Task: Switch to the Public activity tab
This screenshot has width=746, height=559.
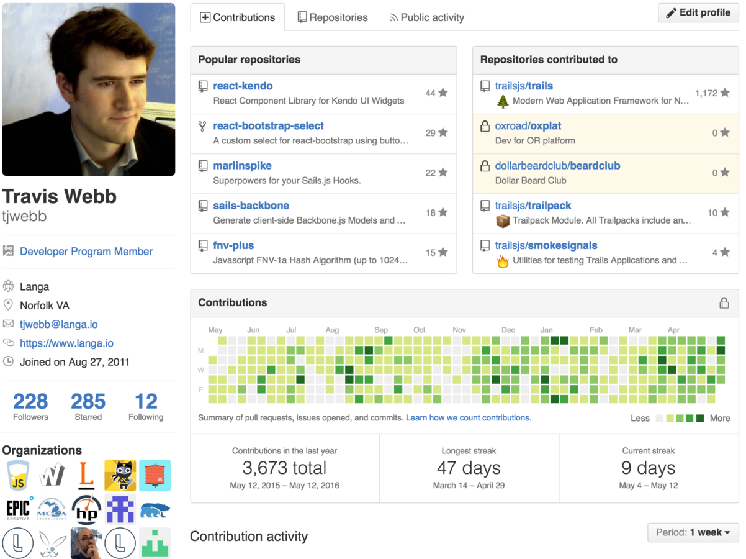Action: 426,17
